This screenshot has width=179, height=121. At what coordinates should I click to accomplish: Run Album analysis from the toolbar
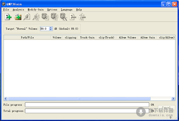click(x=36, y=17)
